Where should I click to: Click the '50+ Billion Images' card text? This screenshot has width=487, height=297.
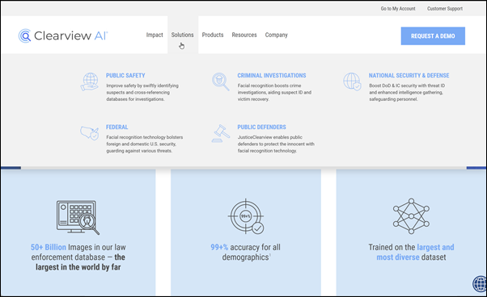(x=78, y=257)
